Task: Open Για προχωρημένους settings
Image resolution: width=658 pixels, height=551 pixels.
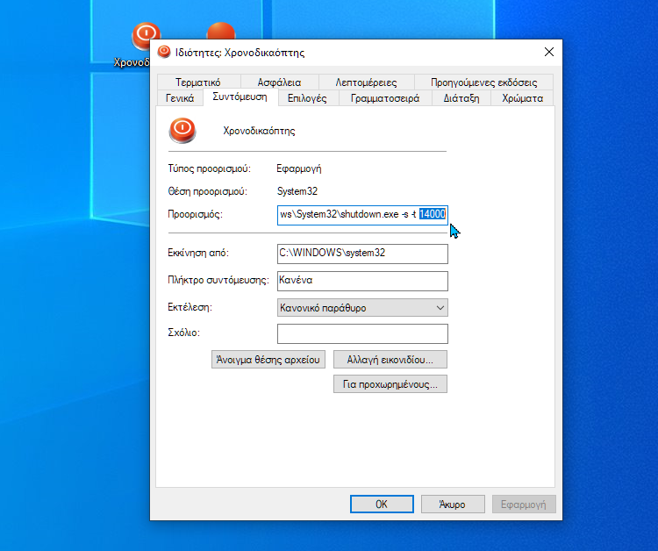Action: coord(390,384)
